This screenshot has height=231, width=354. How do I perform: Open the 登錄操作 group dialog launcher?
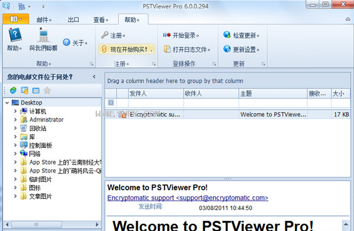click(214, 64)
